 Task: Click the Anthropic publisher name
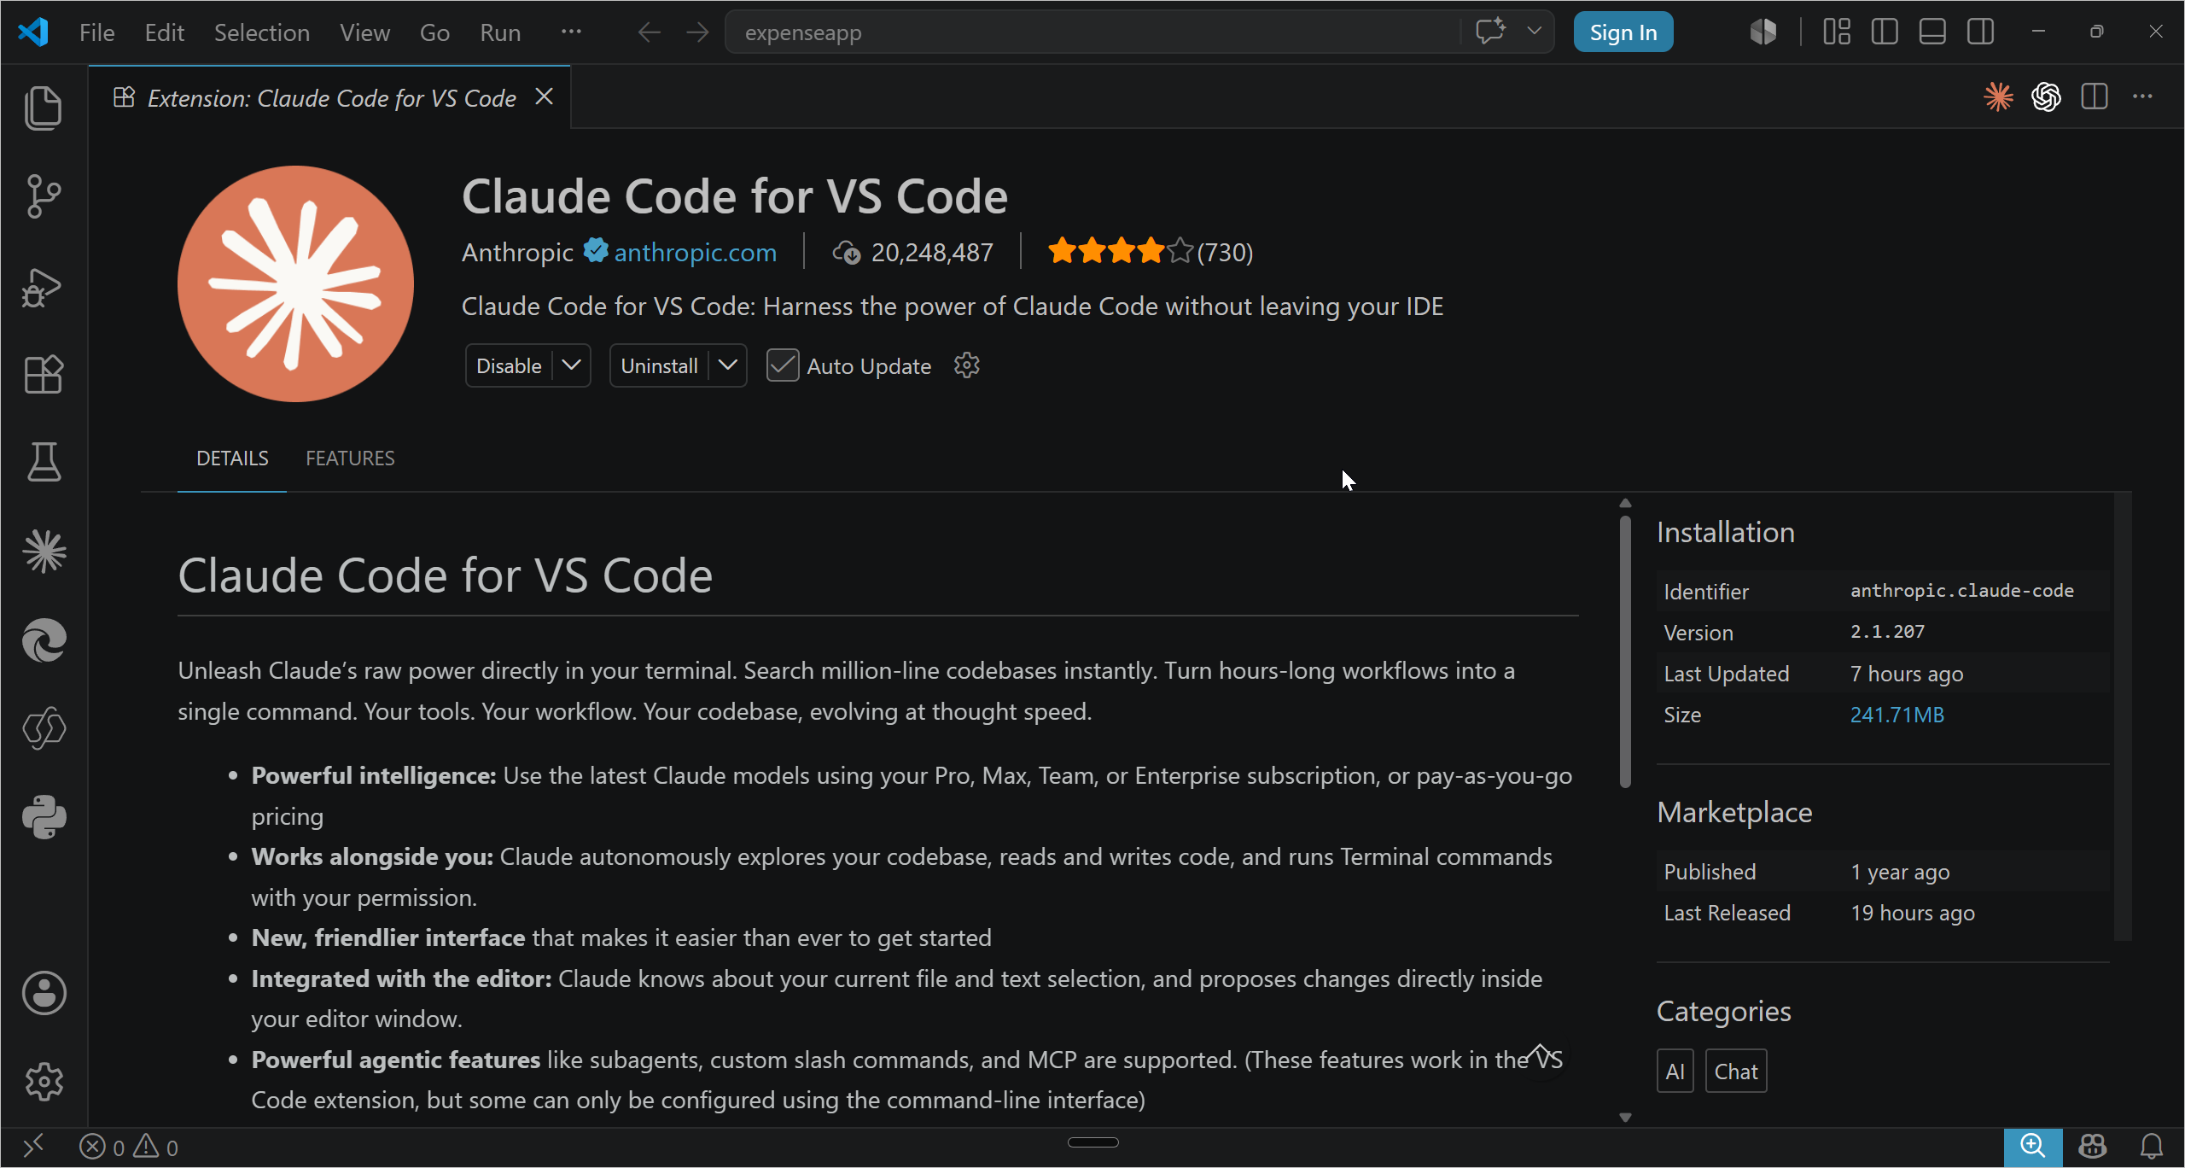pyautogui.click(x=517, y=252)
